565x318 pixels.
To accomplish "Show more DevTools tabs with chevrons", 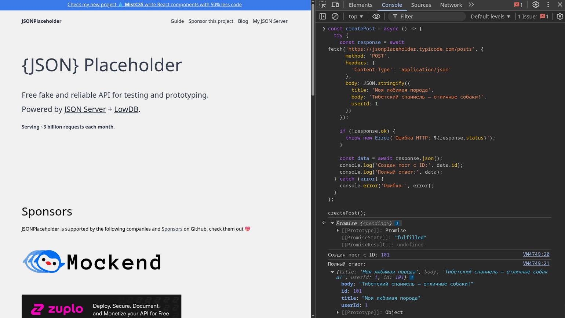I will click(x=471, y=5).
